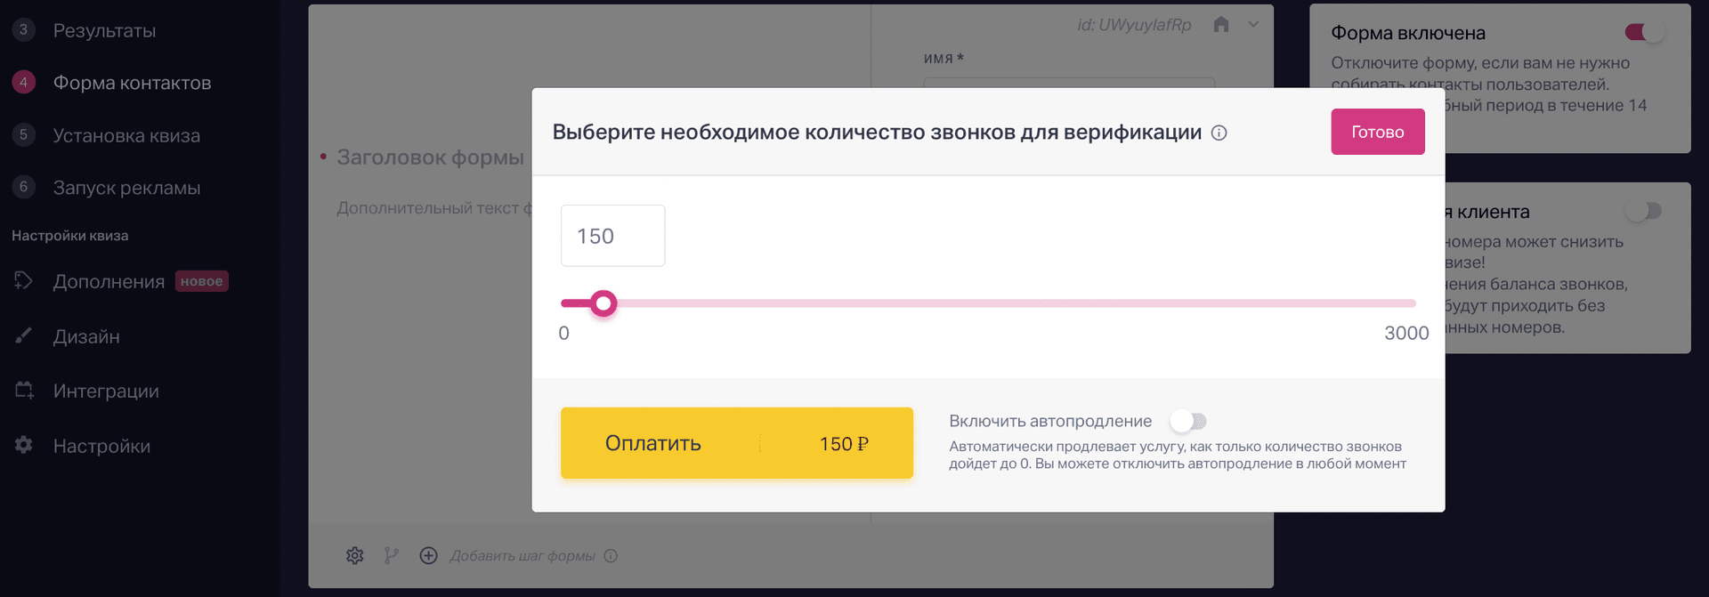Click the yellow Оплатить button
1709x597 pixels.
736,443
